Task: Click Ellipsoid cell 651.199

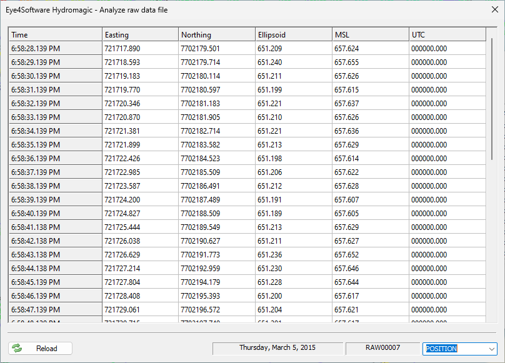Action: coord(294,89)
